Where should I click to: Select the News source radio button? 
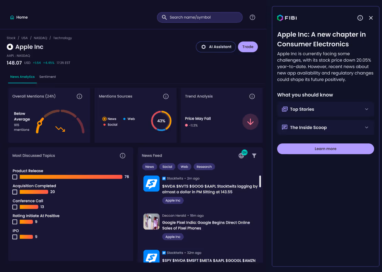point(104,119)
